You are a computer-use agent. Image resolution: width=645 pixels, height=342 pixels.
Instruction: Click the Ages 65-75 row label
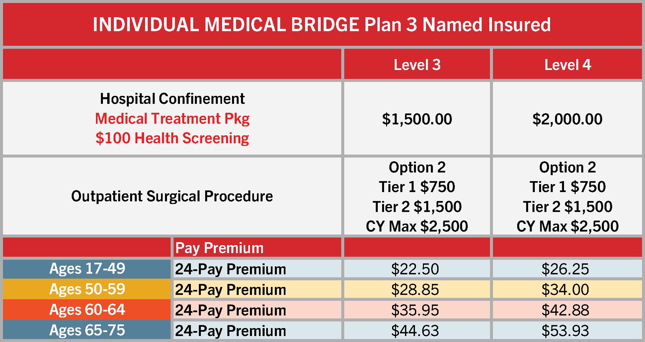(x=87, y=330)
